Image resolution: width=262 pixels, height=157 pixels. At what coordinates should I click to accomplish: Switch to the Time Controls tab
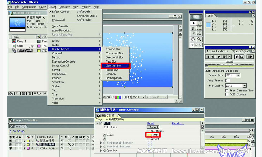click(x=218, y=51)
